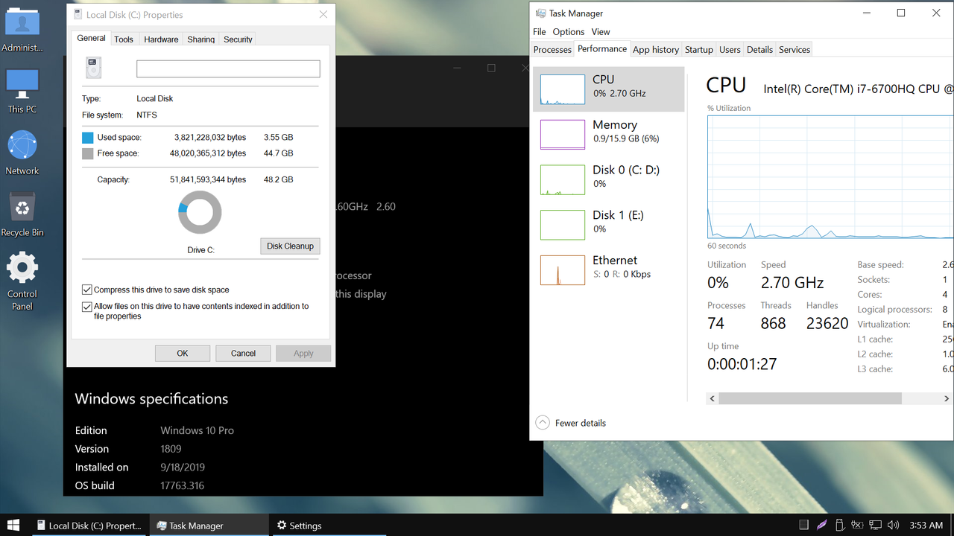954x536 pixels.
Task: Click the CPU utilization graph
Action: [x=830, y=177]
